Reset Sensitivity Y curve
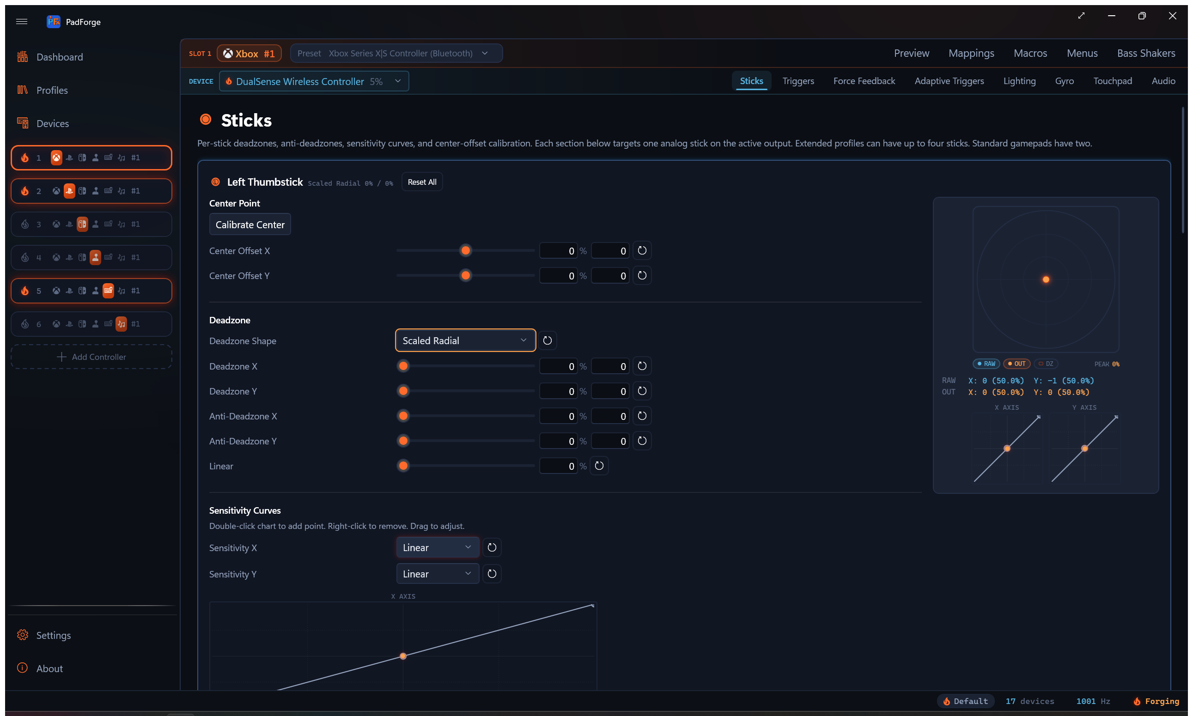The image size is (1193, 716). [x=492, y=574]
